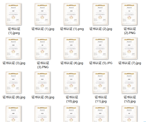
Task: Select the 证书认证 (4).jpg file icon
Action: (x=71, y=48)
